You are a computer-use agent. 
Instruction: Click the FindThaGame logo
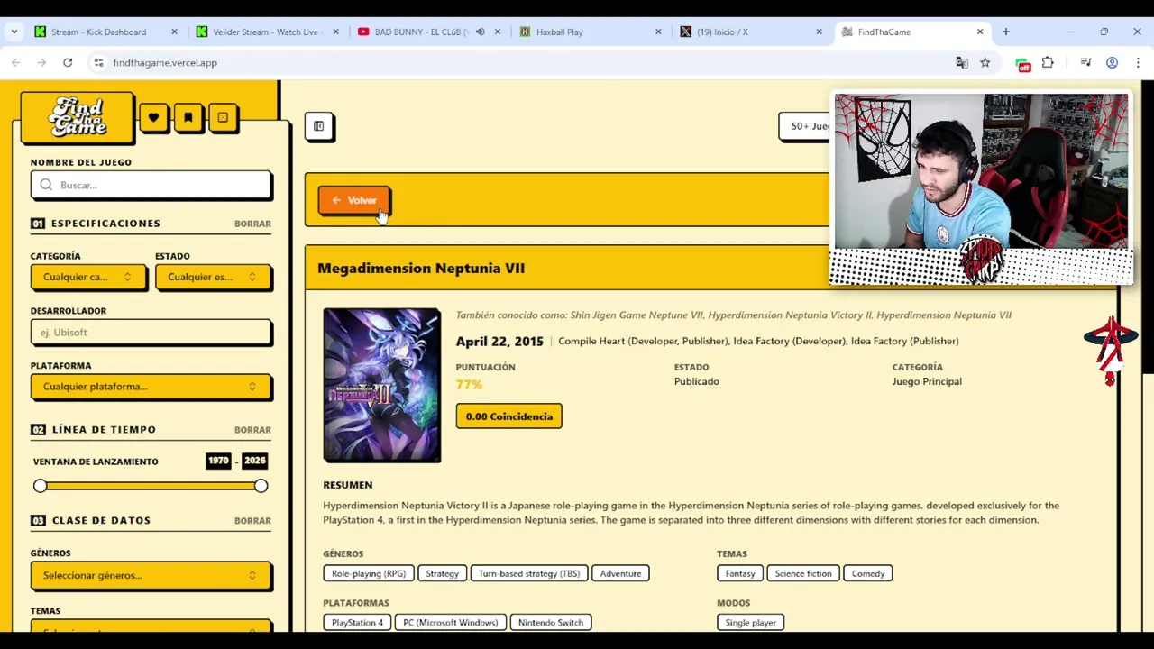coord(78,117)
